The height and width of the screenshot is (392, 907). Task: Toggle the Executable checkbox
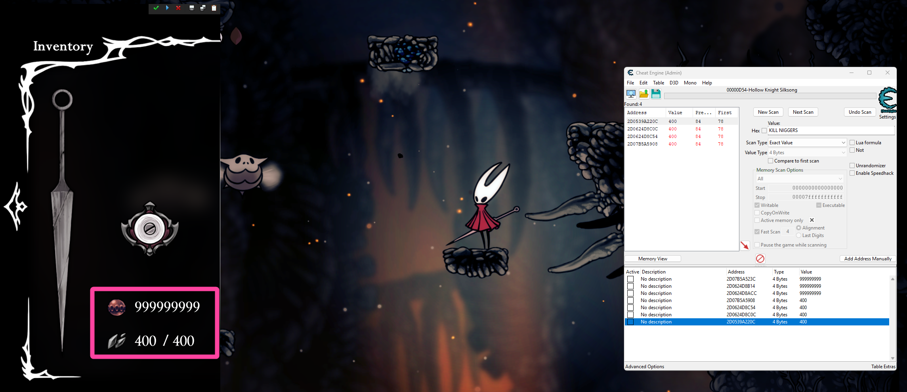(x=819, y=205)
